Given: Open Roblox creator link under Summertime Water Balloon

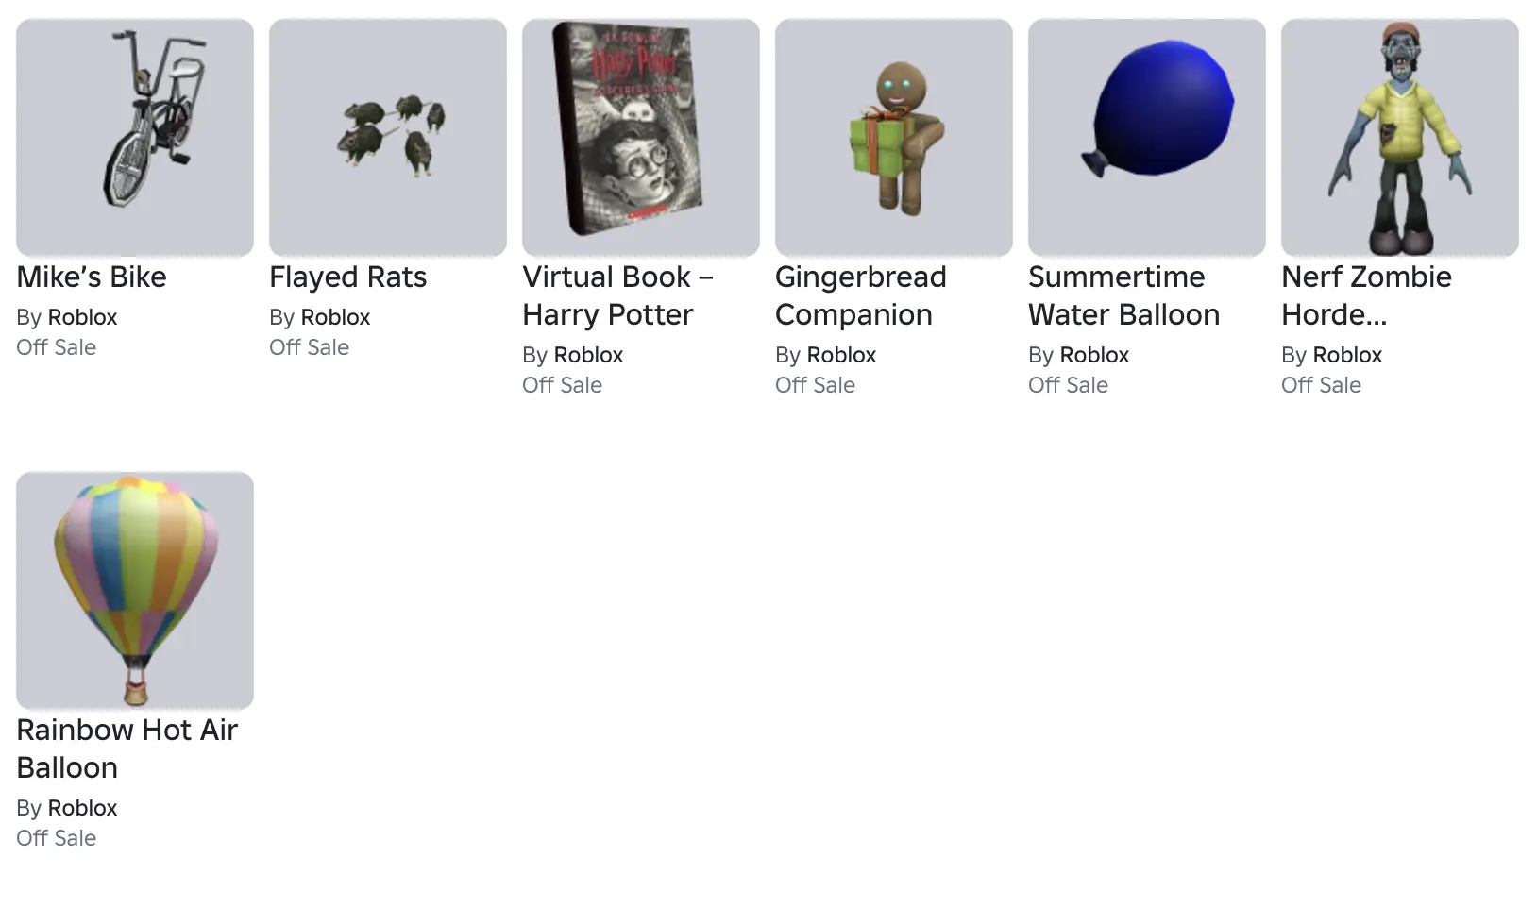Looking at the screenshot, I should coord(1094,355).
